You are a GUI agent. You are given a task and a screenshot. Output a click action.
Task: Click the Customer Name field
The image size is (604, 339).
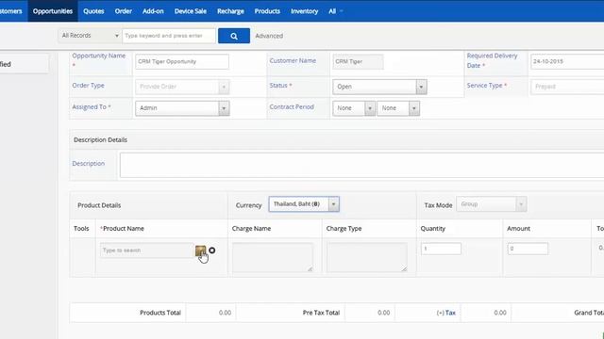[358, 61]
